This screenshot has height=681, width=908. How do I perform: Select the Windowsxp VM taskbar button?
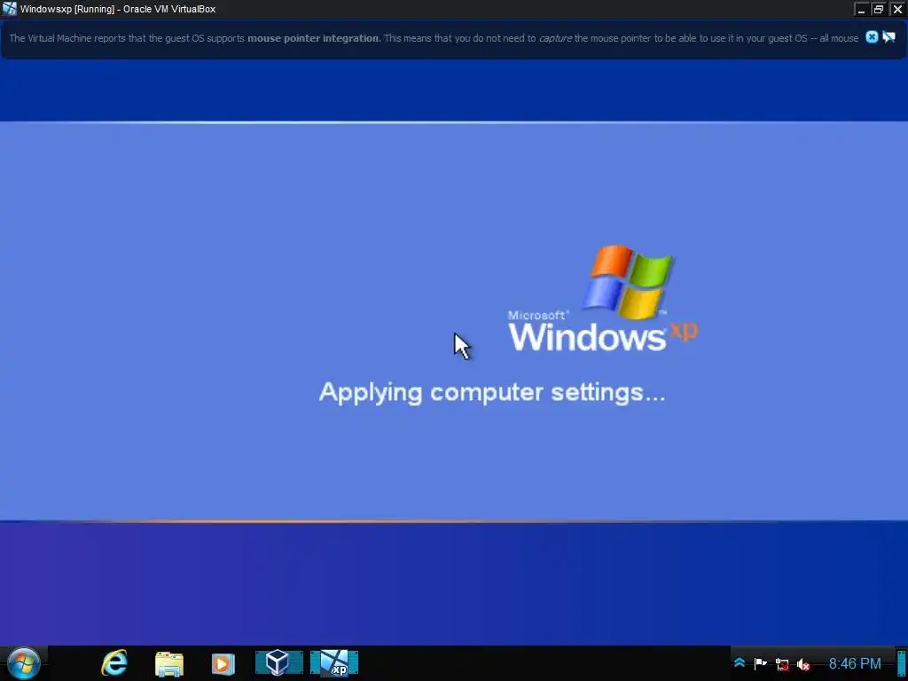[x=334, y=663]
